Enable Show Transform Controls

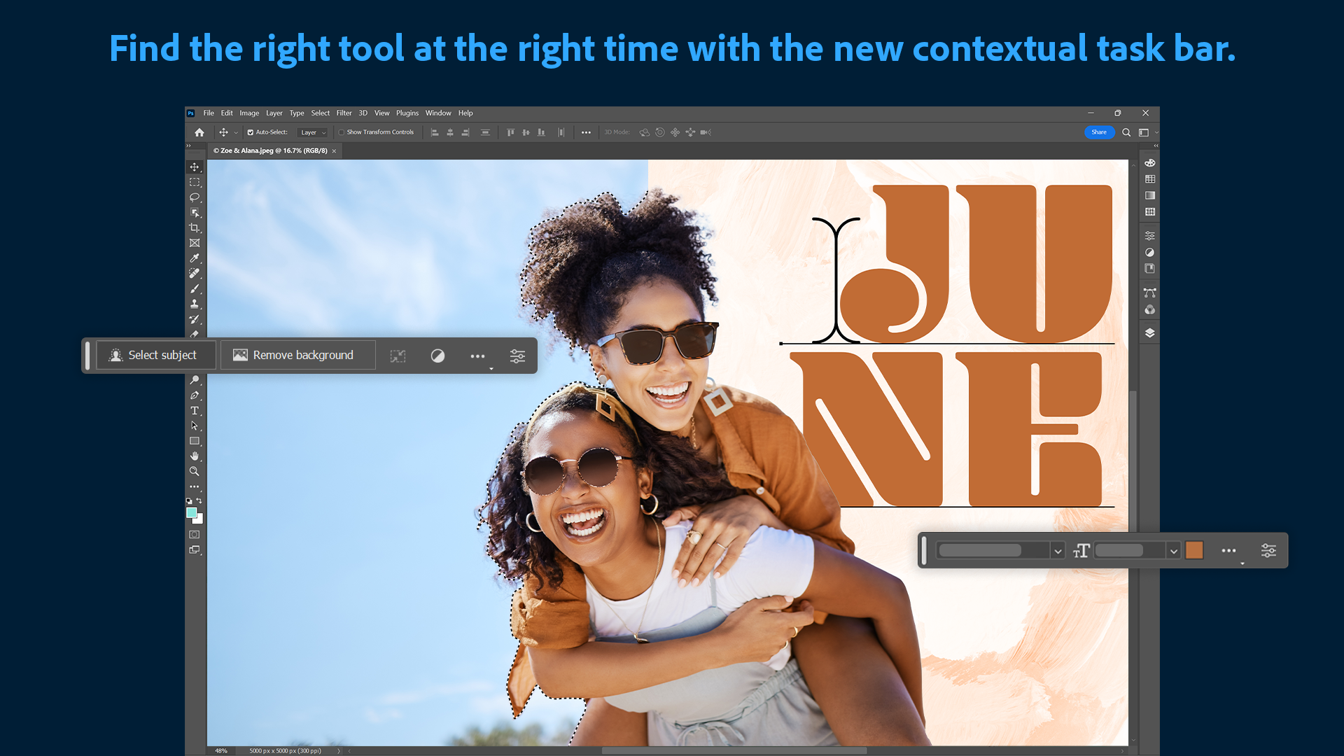tap(341, 132)
